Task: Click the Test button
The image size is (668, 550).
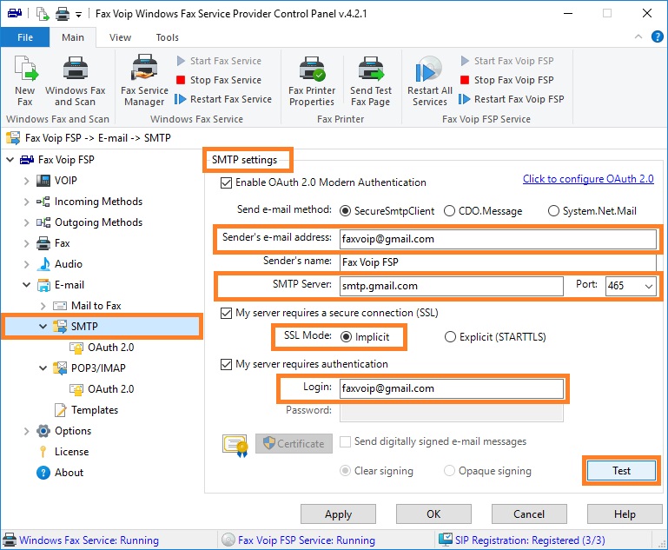Action: pyautogui.click(x=622, y=471)
